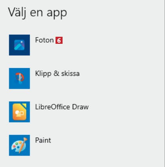Click the yellow corner of the LibreOffice Draw icon
165x167 pixels.
coord(24,105)
